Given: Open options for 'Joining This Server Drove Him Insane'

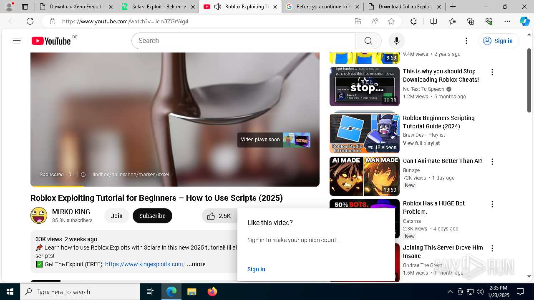Looking at the screenshot, I should pyautogui.click(x=492, y=248).
